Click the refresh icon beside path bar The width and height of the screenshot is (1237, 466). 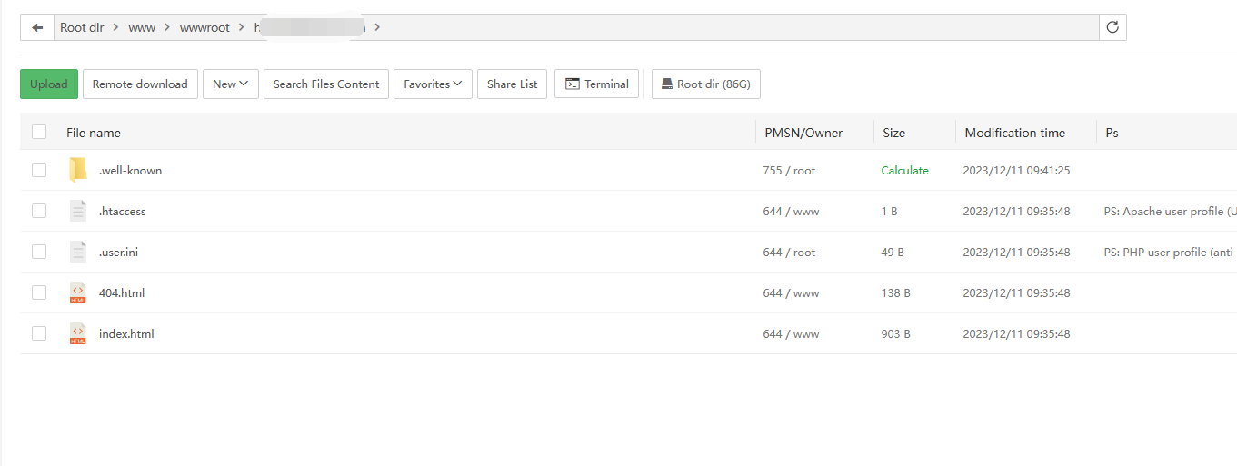[x=1112, y=27]
